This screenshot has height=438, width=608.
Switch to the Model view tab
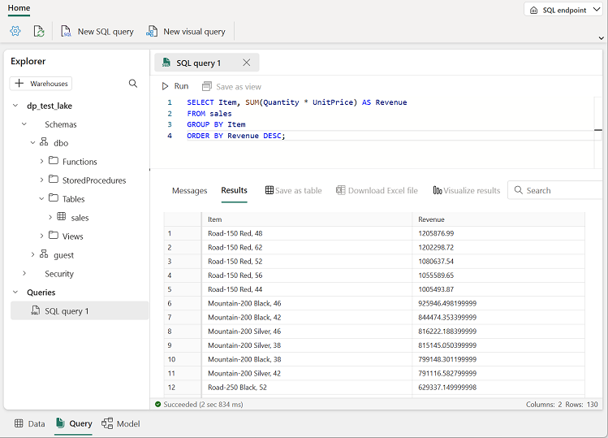(121, 423)
